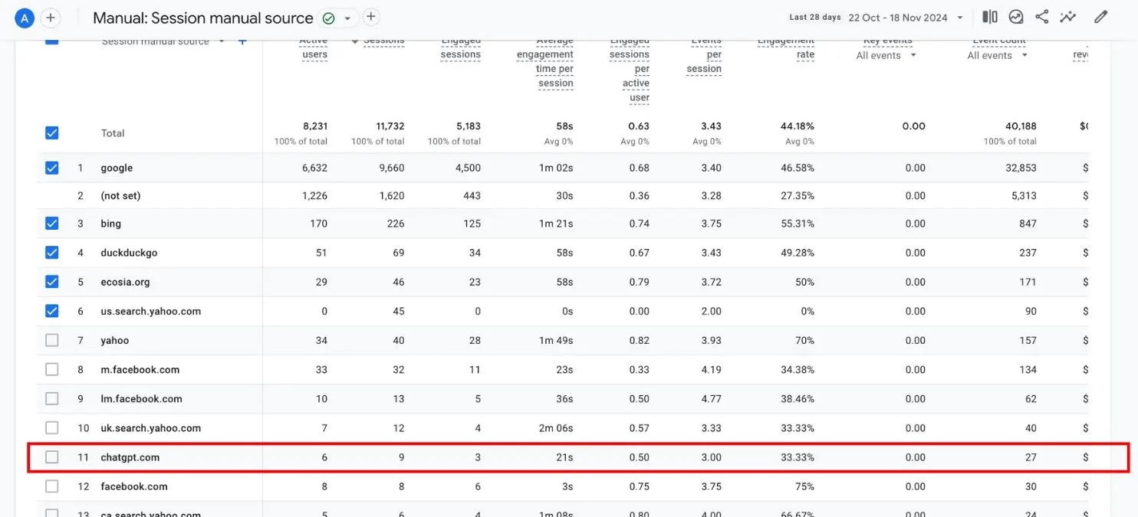Click the 'Manual: Session manual source' report title

[x=203, y=18]
